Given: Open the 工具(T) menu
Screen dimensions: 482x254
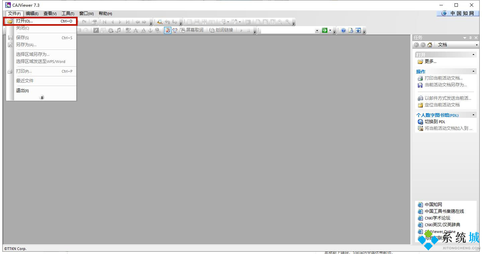Looking at the screenshot, I should point(68,14).
